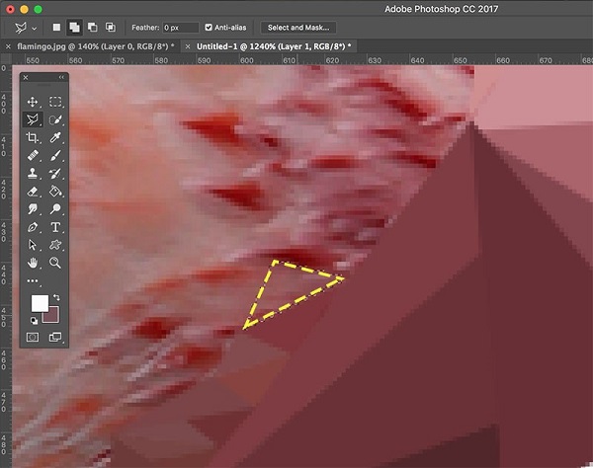
Task: Click the Feather value field
Action: click(181, 28)
